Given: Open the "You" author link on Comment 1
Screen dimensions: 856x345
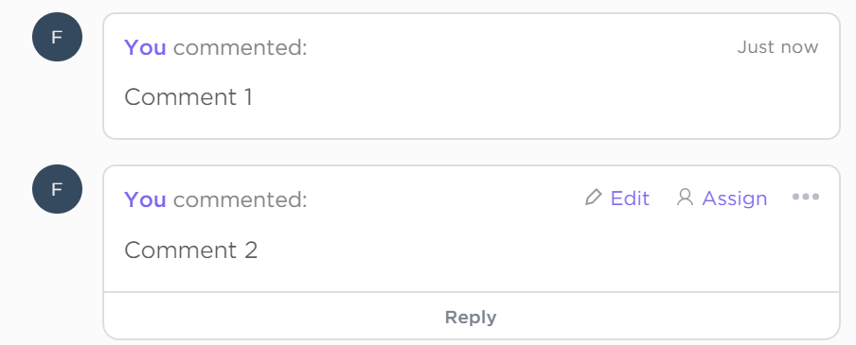Looking at the screenshot, I should point(145,48).
